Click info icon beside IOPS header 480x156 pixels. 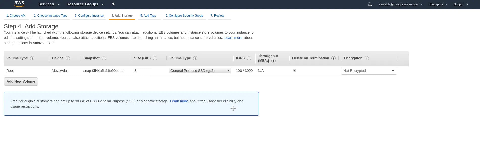pos(249,58)
